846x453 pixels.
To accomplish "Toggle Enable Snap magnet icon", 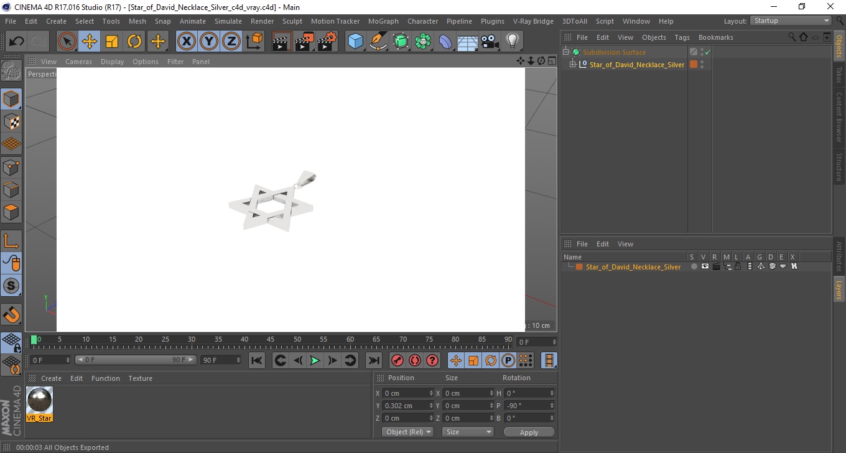I will [11, 315].
